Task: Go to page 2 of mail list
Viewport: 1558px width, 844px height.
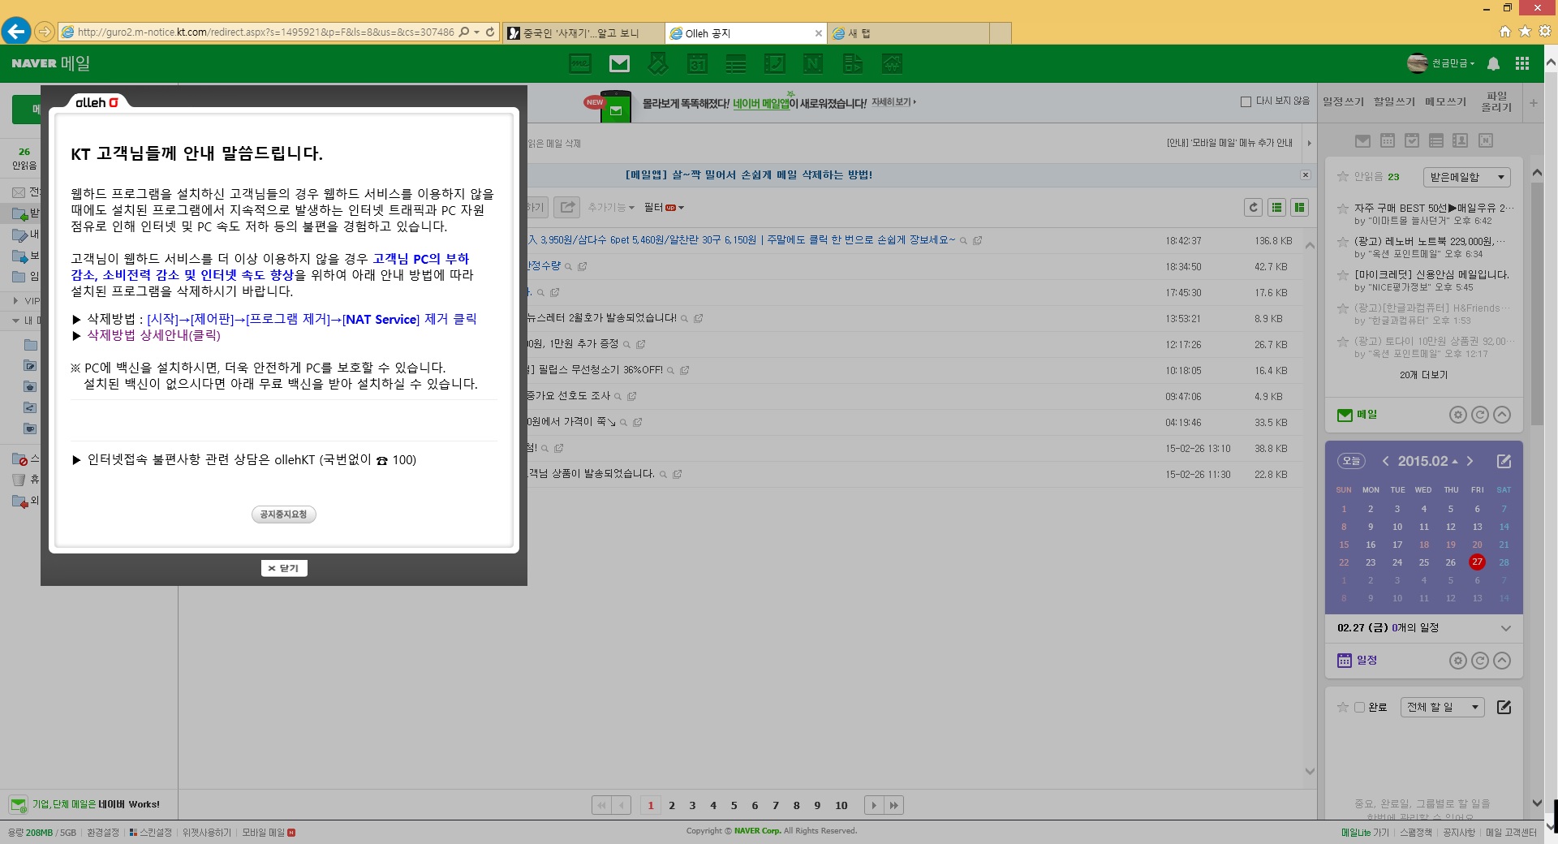Action: pyautogui.click(x=672, y=806)
